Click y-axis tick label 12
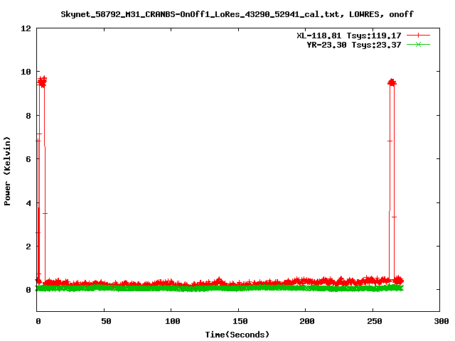 click(26, 28)
